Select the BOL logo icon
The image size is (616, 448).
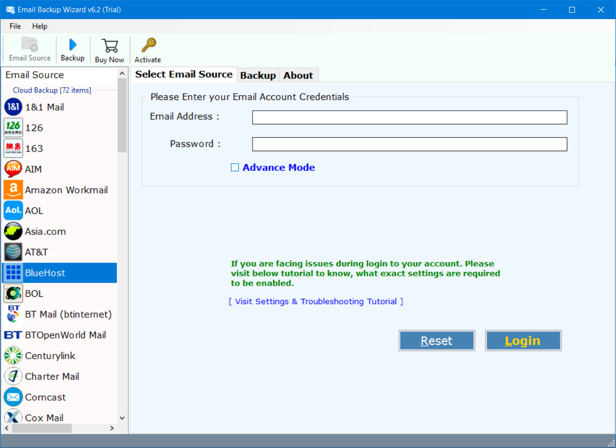tap(13, 293)
